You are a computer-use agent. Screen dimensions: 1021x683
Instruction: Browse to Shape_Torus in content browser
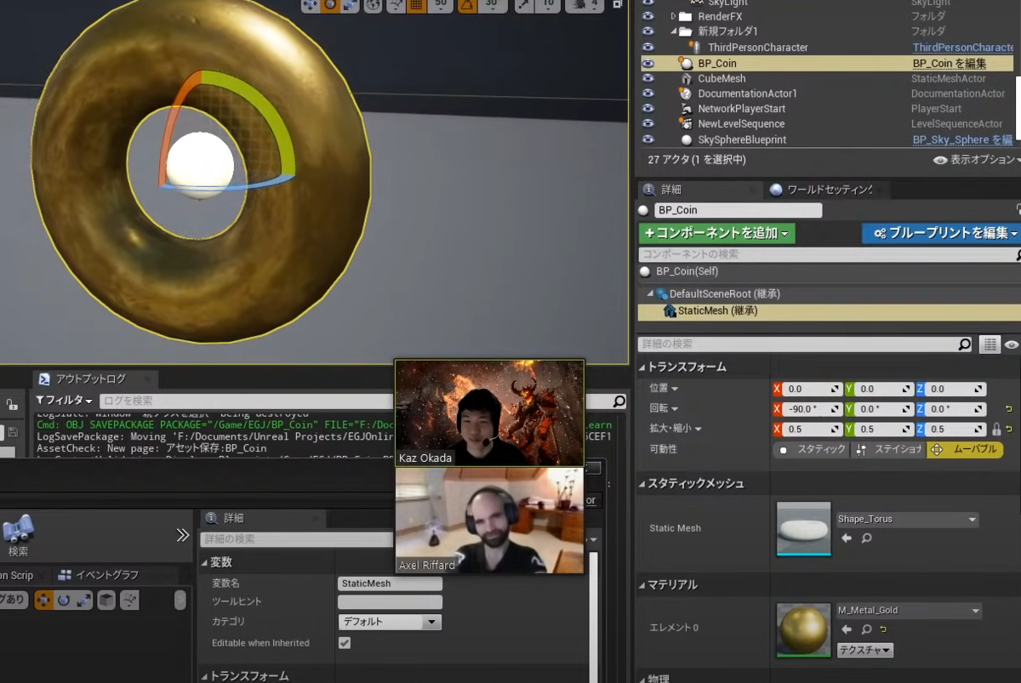coord(866,538)
